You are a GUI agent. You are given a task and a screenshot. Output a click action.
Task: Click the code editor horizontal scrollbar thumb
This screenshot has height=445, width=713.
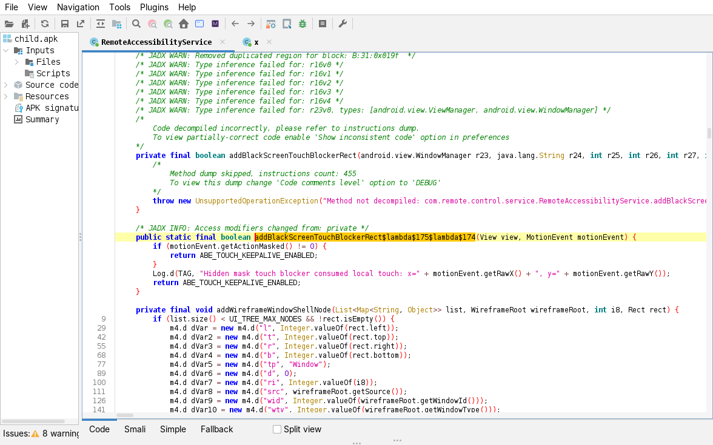pos(125,415)
